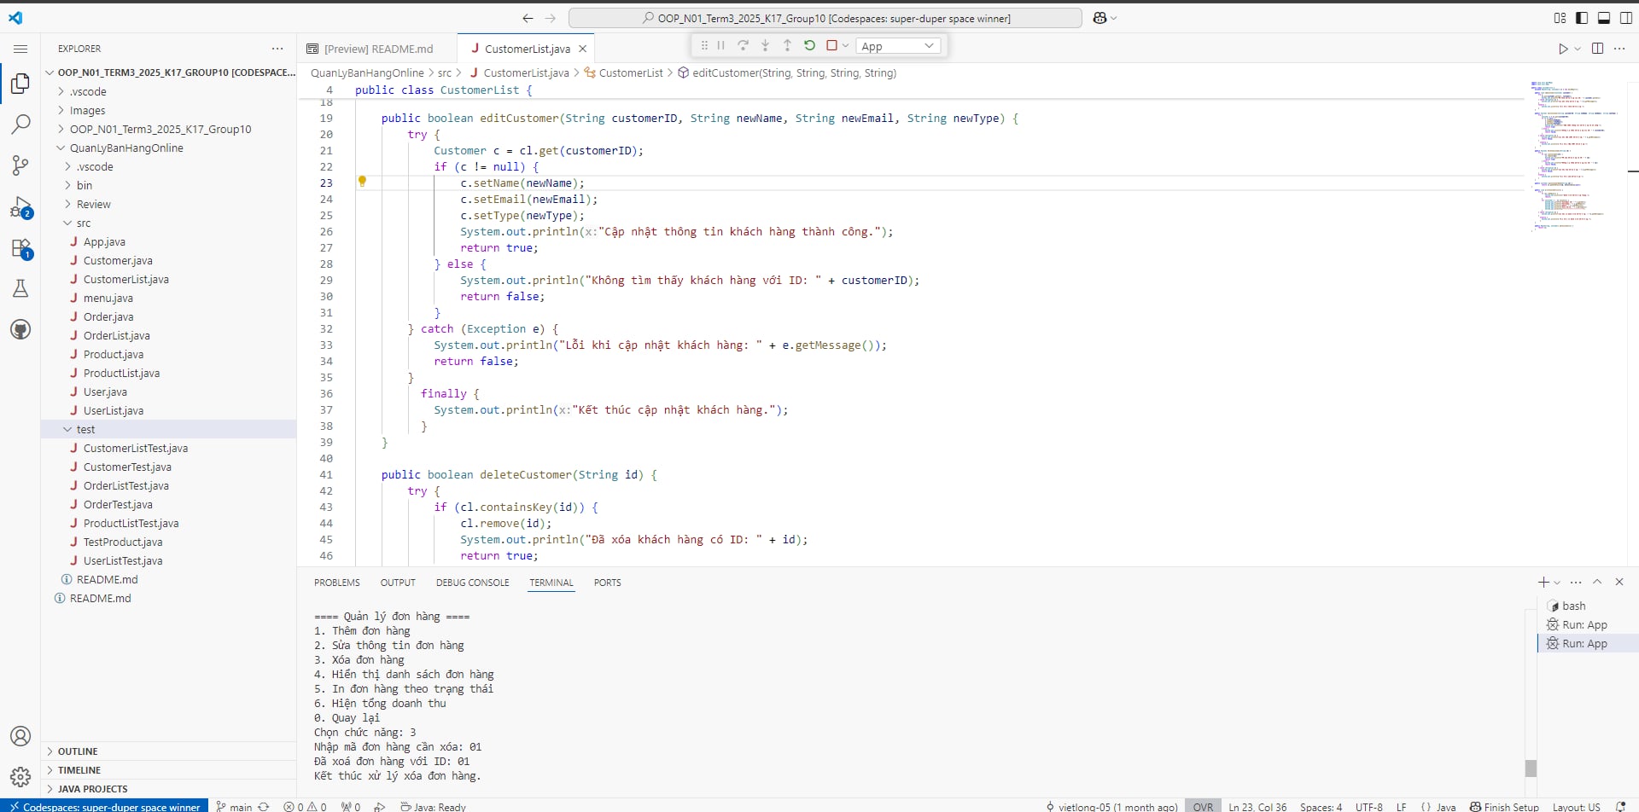Click the Run Java play button
Screen dimensions: 1639x812
(1563, 49)
